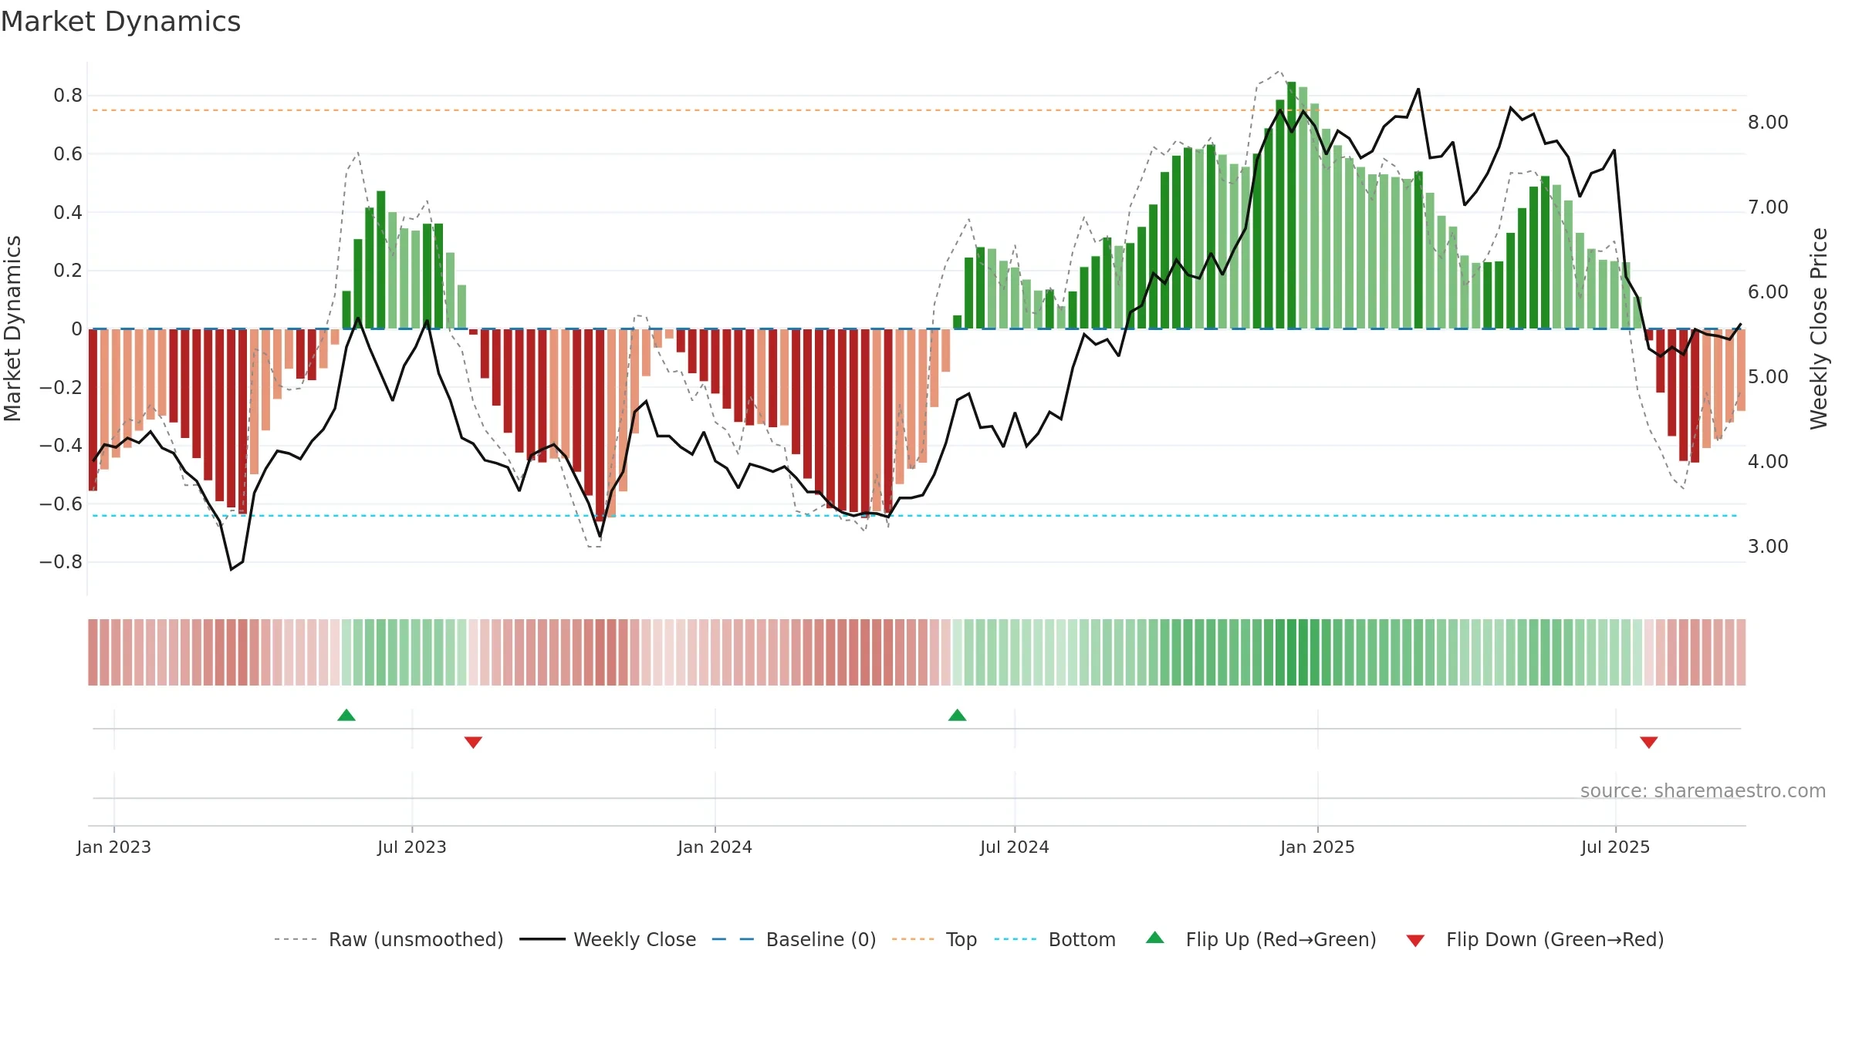This screenshot has width=1852, height=1041.
Task: Click the 0.8 left-axis tick label
Action: point(68,96)
